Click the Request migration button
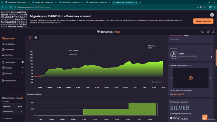The width and height of the screenshot is (217, 122). tap(203, 21)
